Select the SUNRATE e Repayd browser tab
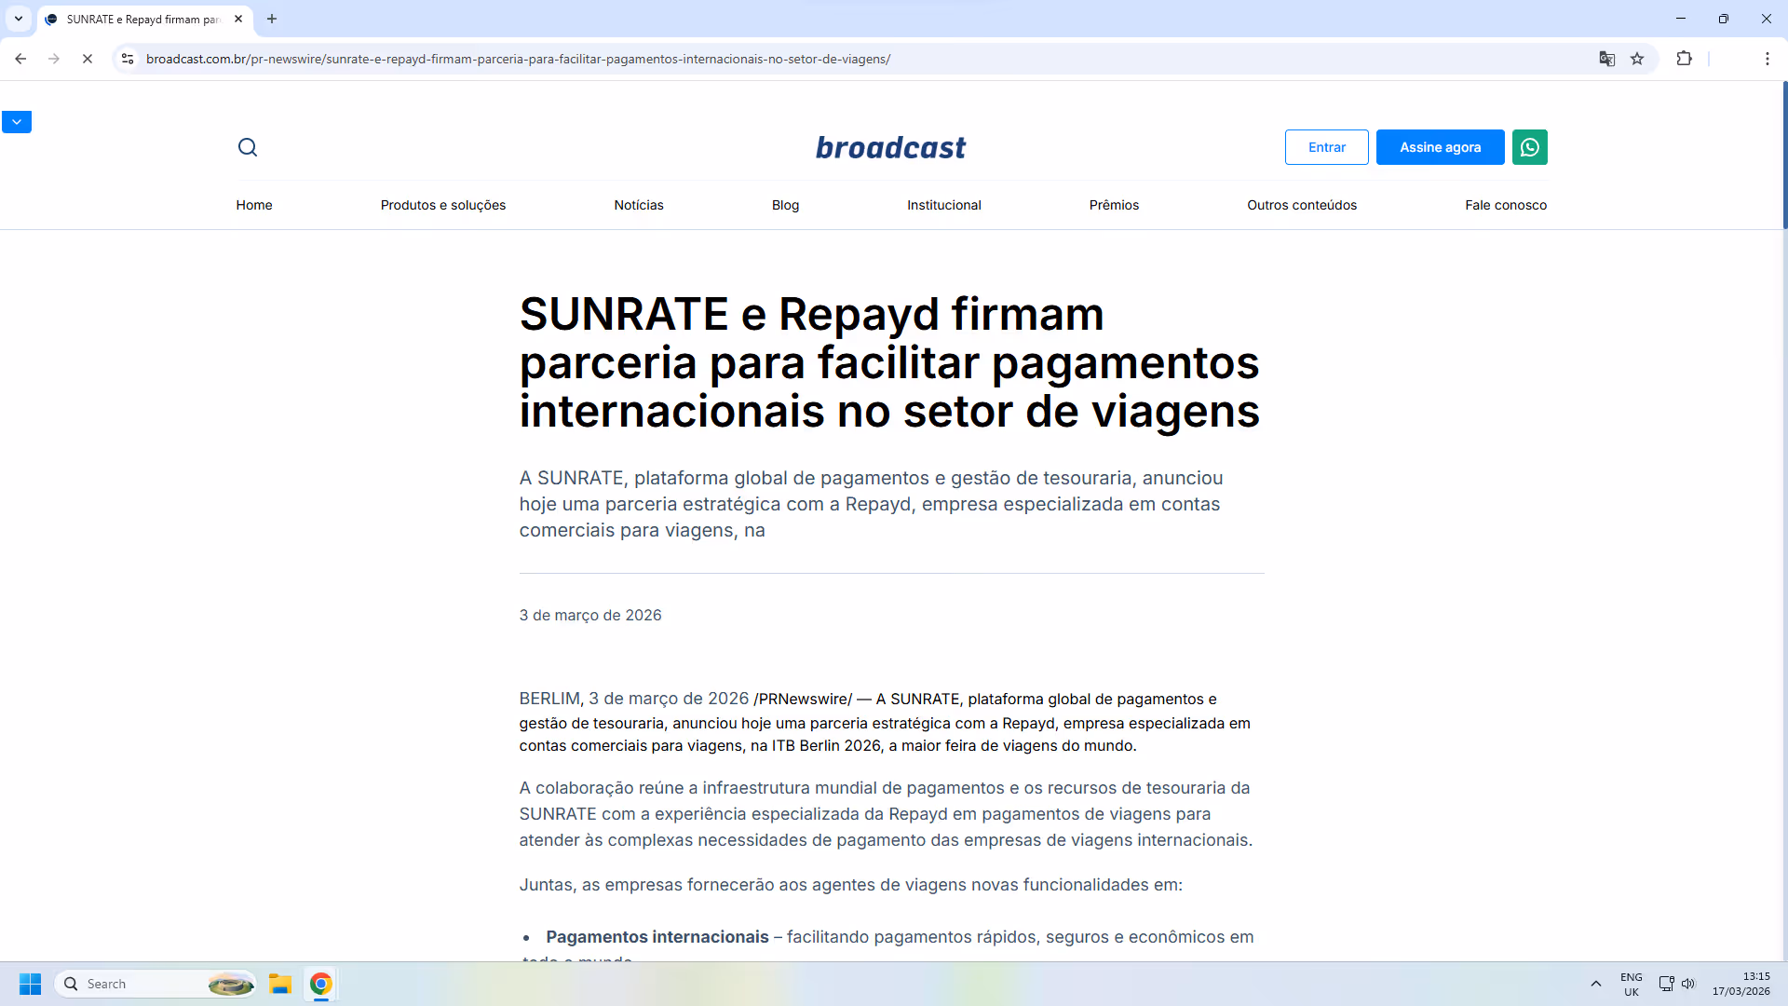Viewport: 1788px width, 1006px height. coord(145,19)
